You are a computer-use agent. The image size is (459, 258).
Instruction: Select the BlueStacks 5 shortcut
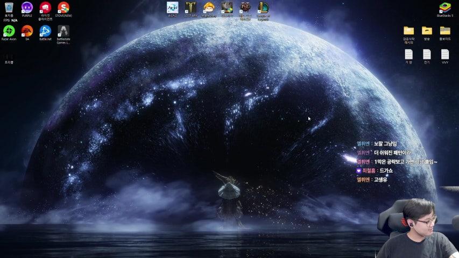coord(445,8)
